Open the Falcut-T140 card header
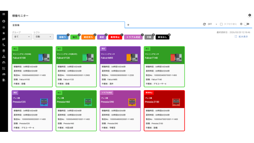This screenshot has height=143, width=254. (x=164, y=55)
